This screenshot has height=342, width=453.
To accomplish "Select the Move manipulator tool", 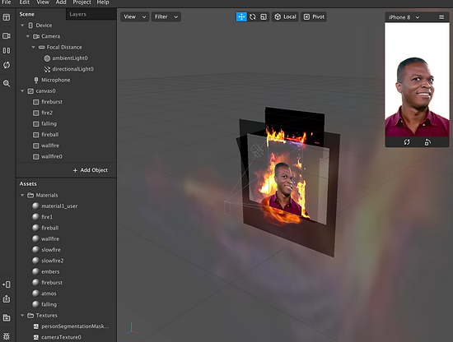I will pos(241,16).
